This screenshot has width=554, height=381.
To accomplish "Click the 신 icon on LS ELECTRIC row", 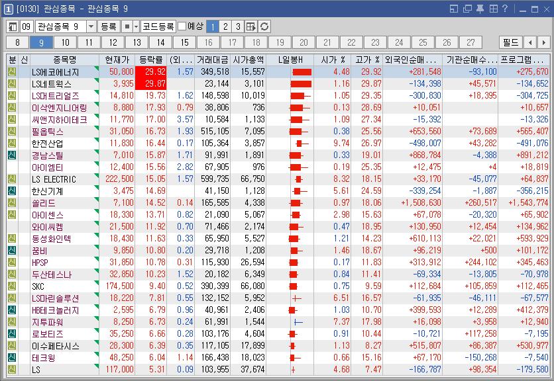I will click(x=12, y=179).
